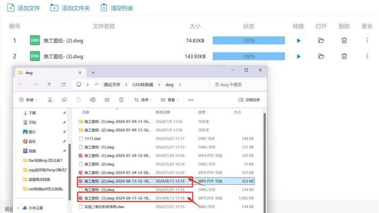Select PDF 施工图纸- (2).dwg-2024-08-13-12-18
This screenshot has height=213, width=379.
(166, 181)
